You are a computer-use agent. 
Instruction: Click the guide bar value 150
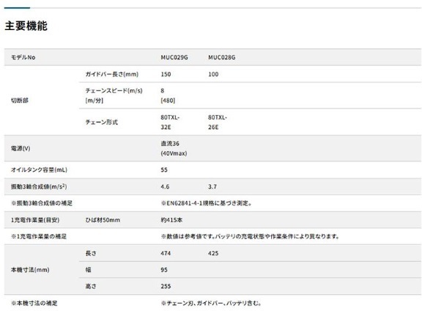(166, 74)
